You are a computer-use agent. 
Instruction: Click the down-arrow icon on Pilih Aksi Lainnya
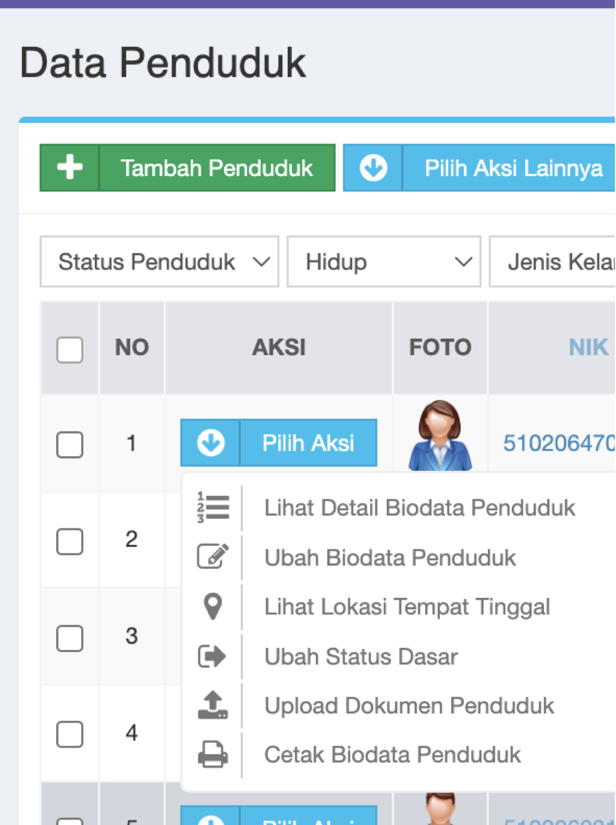pos(373,167)
